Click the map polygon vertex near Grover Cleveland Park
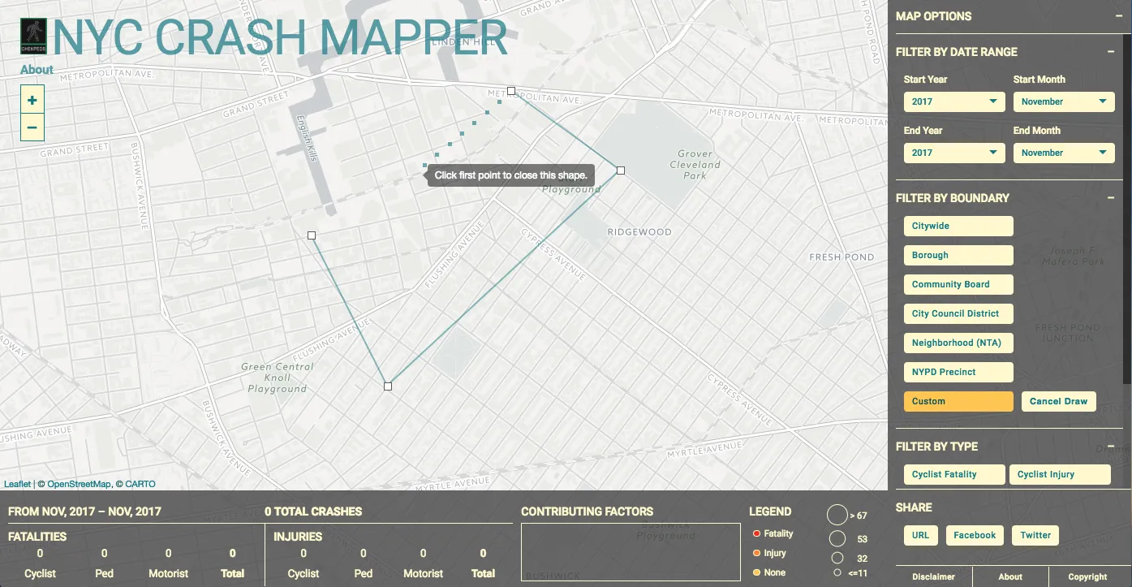The height and width of the screenshot is (587, 1132). pyautogui.click(x=620, y=170)
